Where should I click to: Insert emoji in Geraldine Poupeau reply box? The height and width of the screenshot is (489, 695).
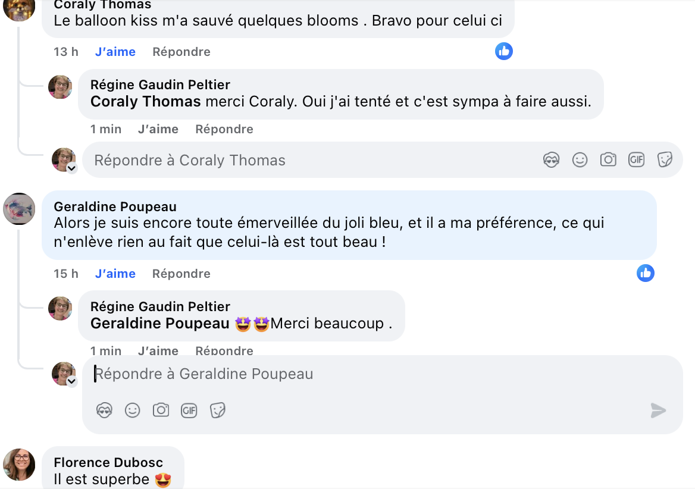click(x=132, y=410)
